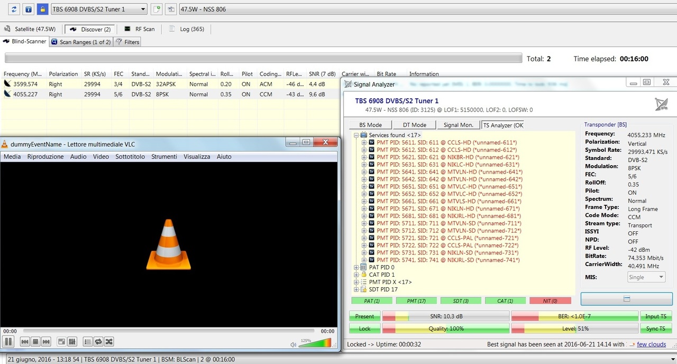Screen dimensions: 677x364
Task: Open the info icon in the top toolbar
Action: [x=29, y=9]
